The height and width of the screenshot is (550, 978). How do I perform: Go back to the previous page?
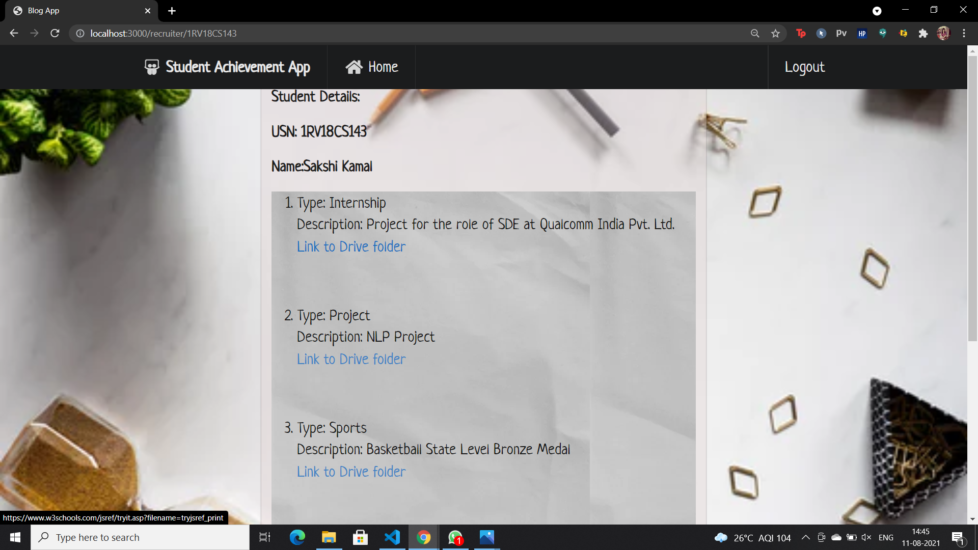click(14, 34)
